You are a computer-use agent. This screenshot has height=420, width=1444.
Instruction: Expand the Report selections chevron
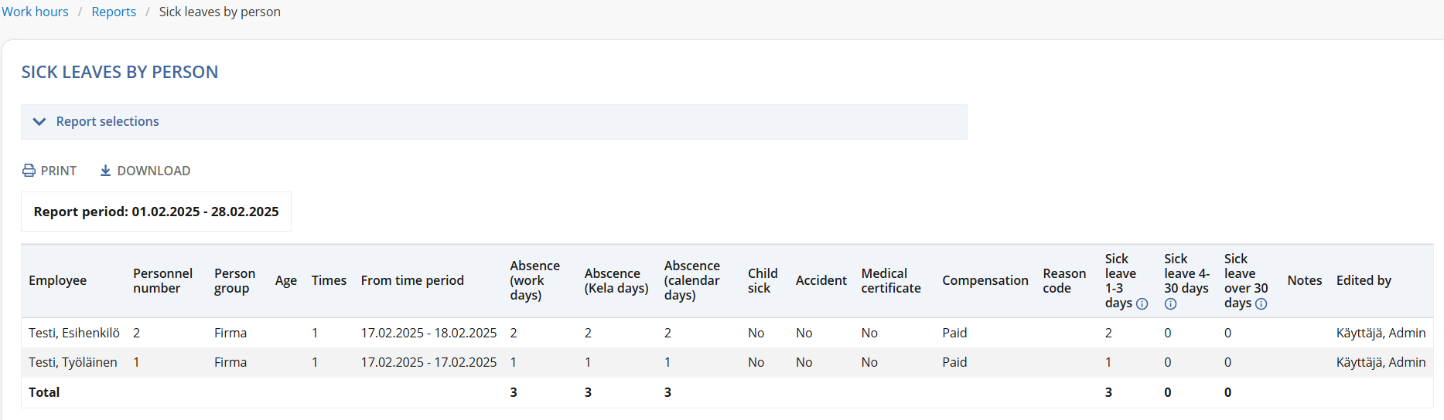click(39, 122)
